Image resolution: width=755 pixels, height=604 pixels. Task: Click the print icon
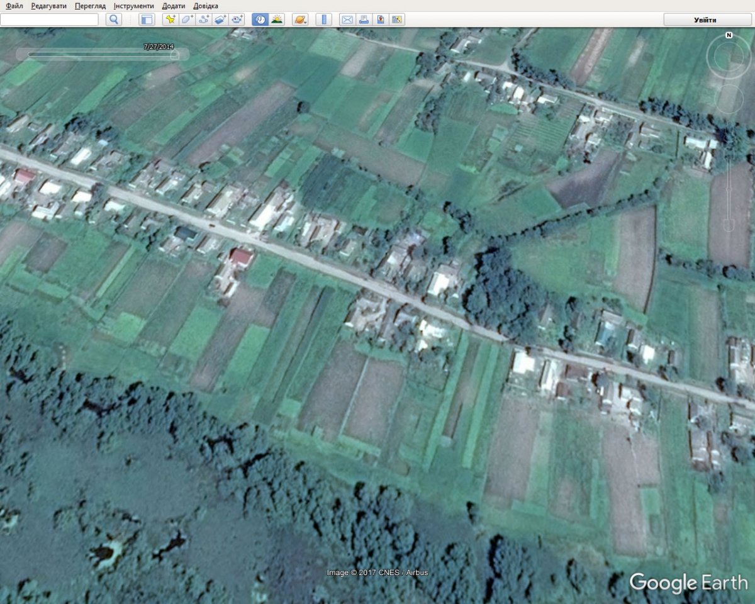364,20
